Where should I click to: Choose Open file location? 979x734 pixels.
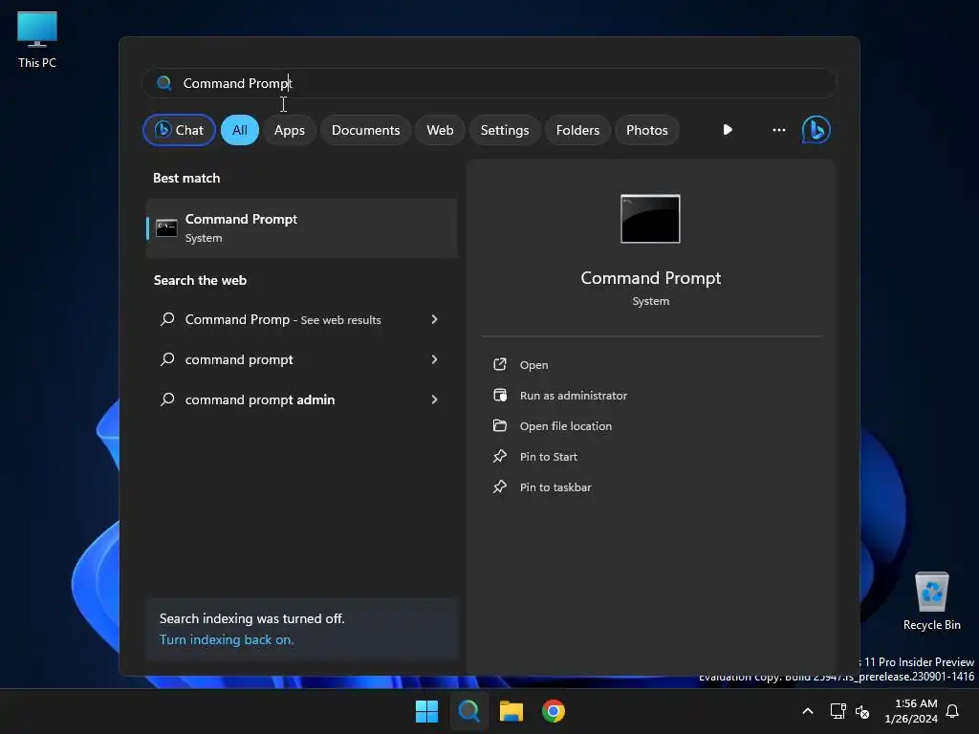coord(566,426)
